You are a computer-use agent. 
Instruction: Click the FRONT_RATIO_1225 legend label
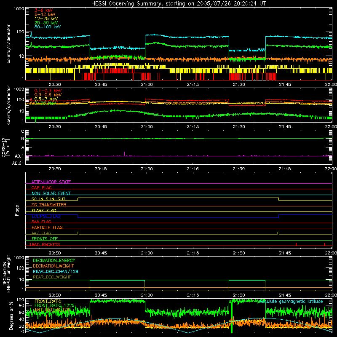[54, 305]
